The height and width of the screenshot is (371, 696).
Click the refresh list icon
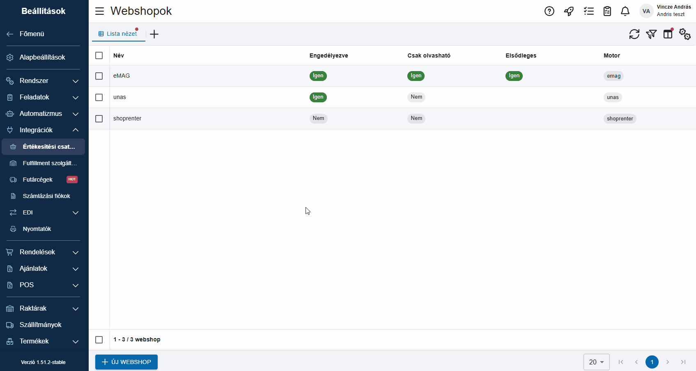(634, 34)
